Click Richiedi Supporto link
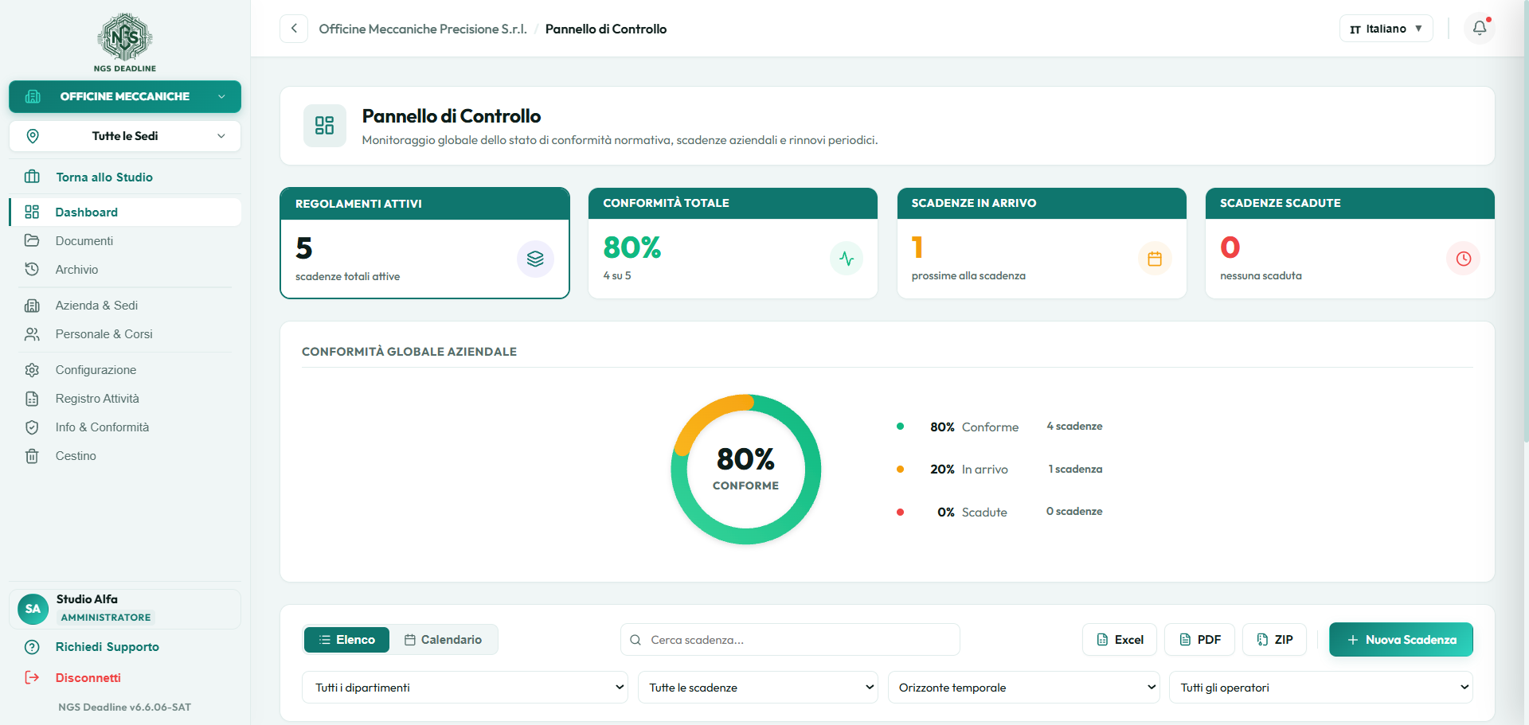Screen dimensions: 1529x725 107,647
